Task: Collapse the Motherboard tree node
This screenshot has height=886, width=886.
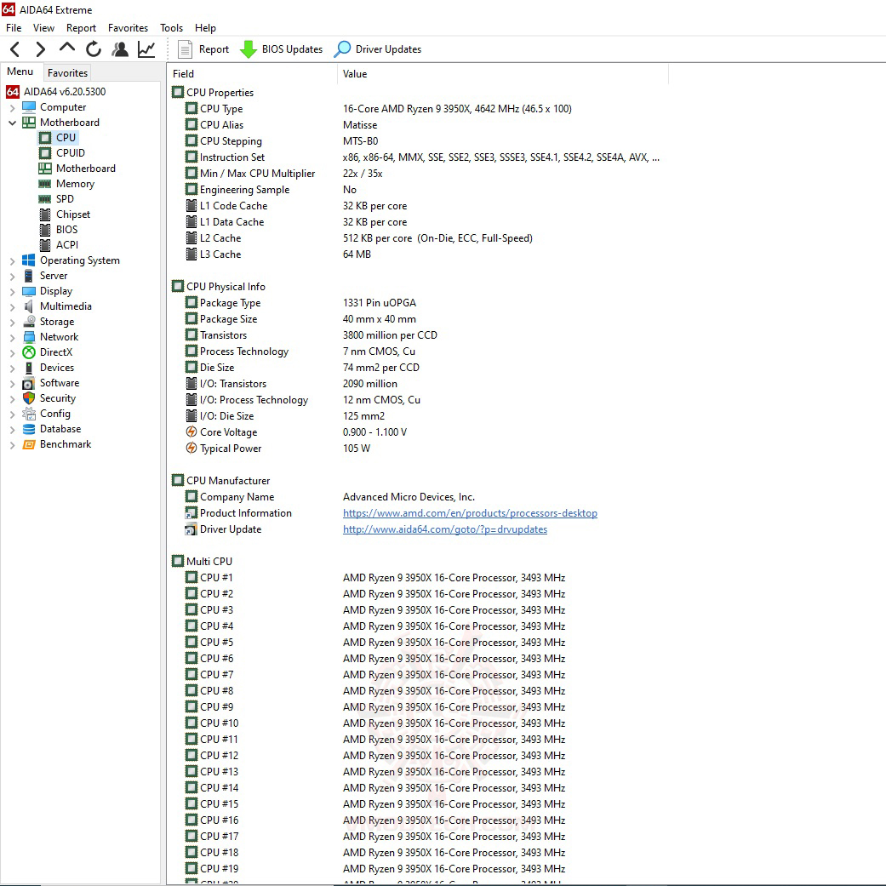Action: [x=13, y=123]
